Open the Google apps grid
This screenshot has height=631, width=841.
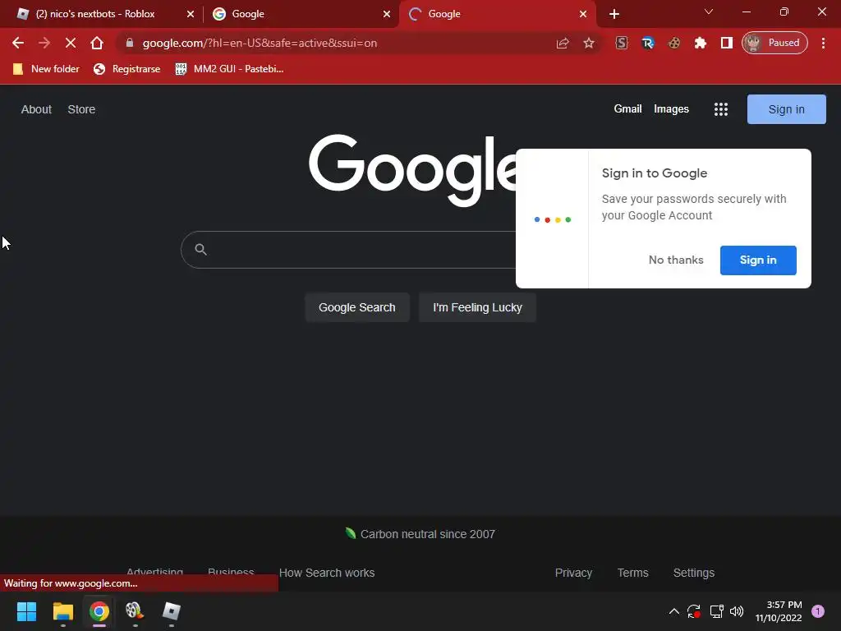click(x=721, y=109)
